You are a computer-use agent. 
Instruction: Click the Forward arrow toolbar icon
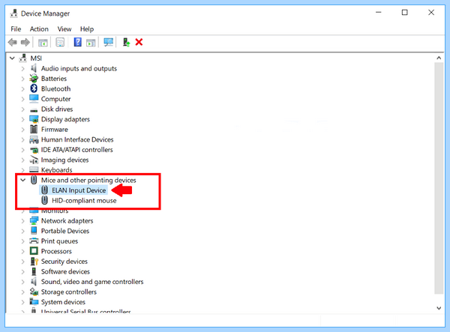tap(25, 43)
